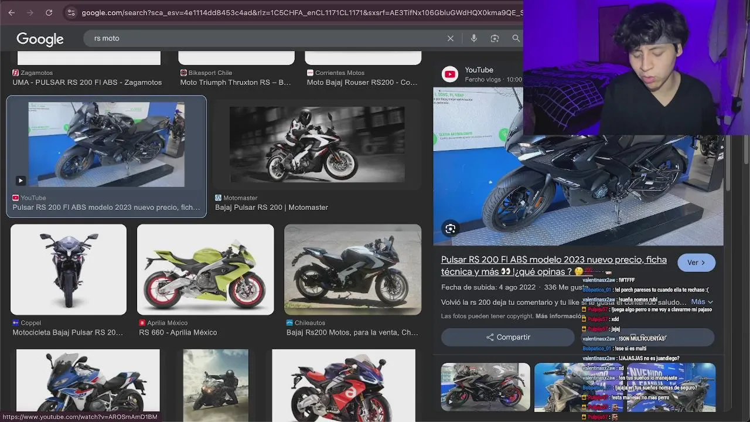Click the Bikesport Chile source favicon
Image resolution: width=750 pixels, height=422 pixels.
point(183,73)
